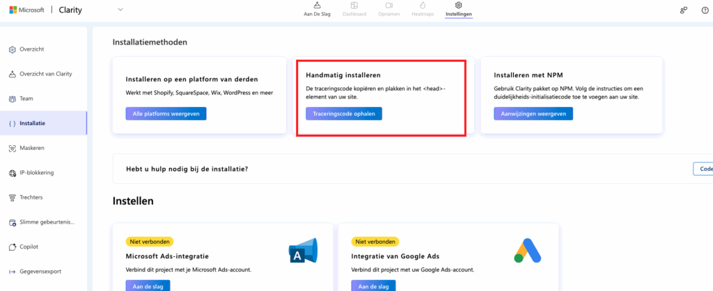Click the Alle platforms weergeven button
Image resolution: width=713 pixels, height=291 pixels.
[x=166, y=114]
